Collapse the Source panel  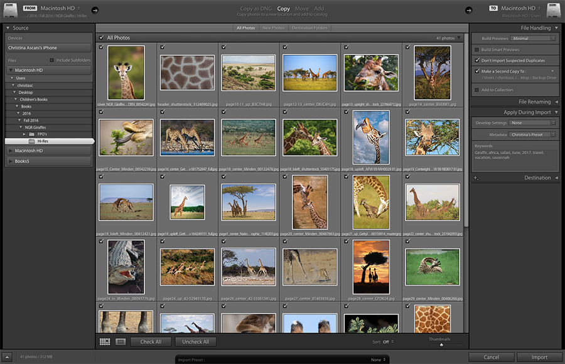pyautogui.click(x=8, y=28)
